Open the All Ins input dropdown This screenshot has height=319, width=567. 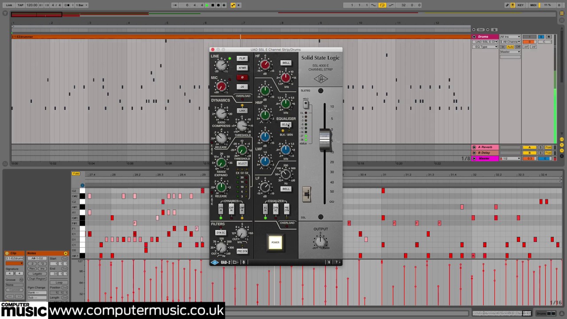click(x=510, y=37)
